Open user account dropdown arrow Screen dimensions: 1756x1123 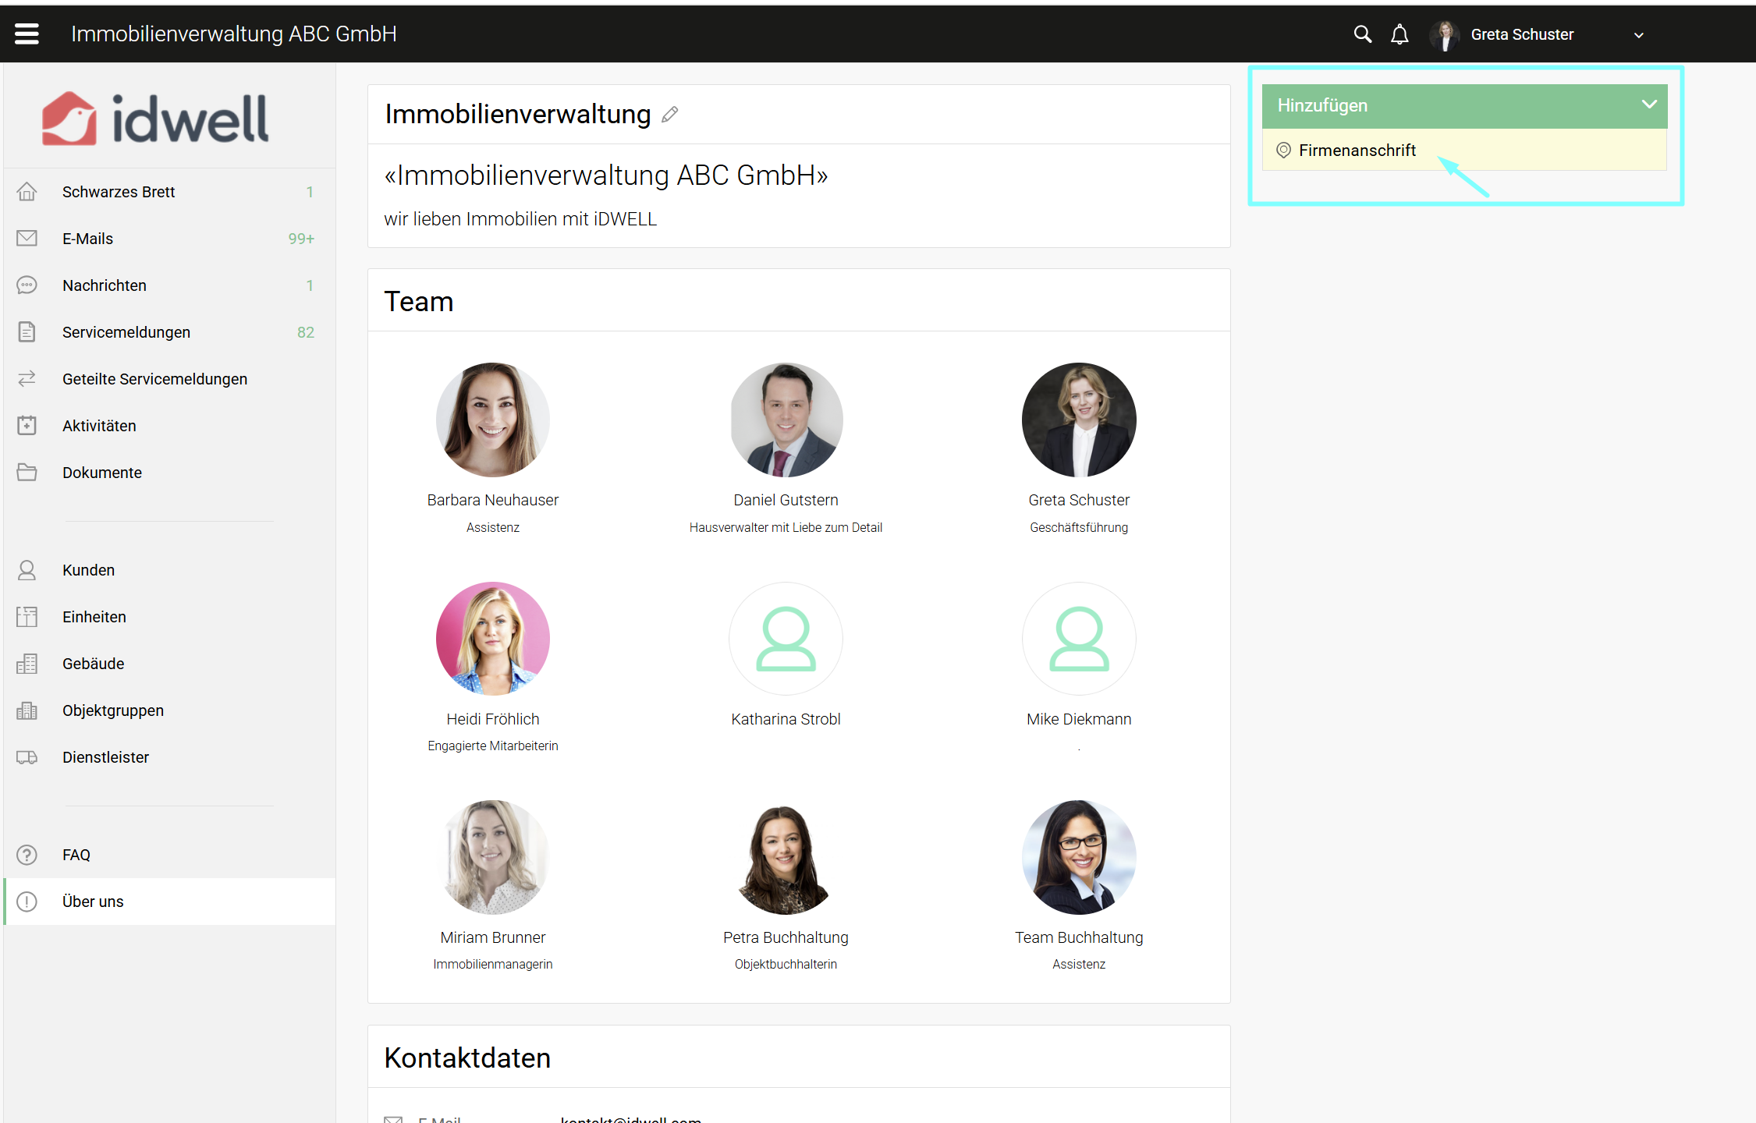tap(1638, 35)
